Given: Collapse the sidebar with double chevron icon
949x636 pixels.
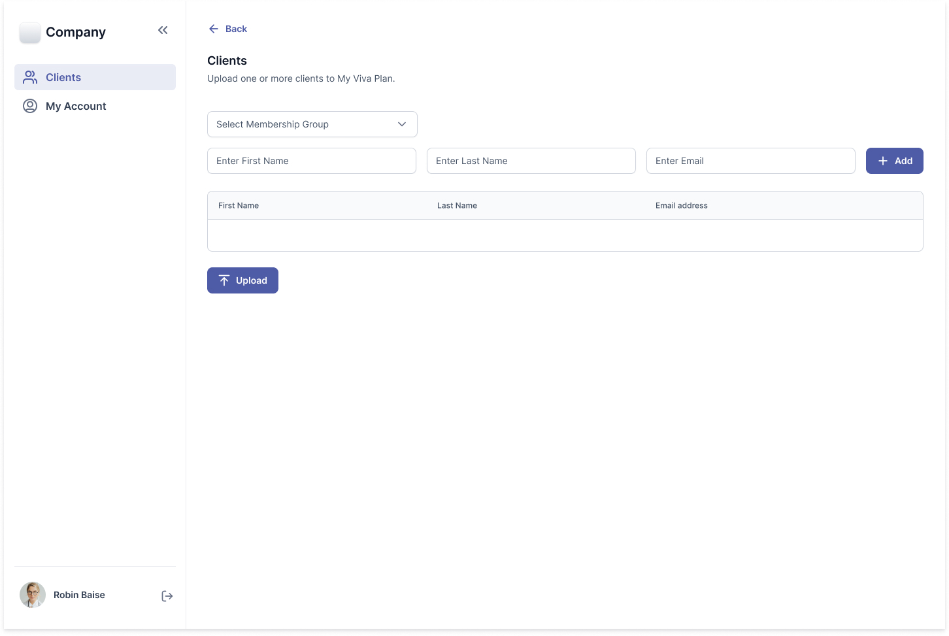Looking at the screenshot, I should pos(163,30).
